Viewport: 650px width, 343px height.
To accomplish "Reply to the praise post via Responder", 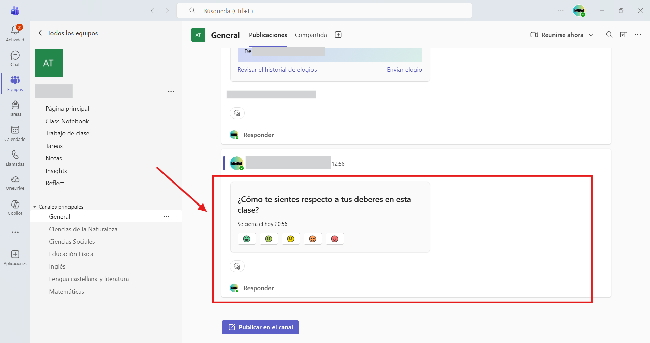I will (x=258, y=135).
